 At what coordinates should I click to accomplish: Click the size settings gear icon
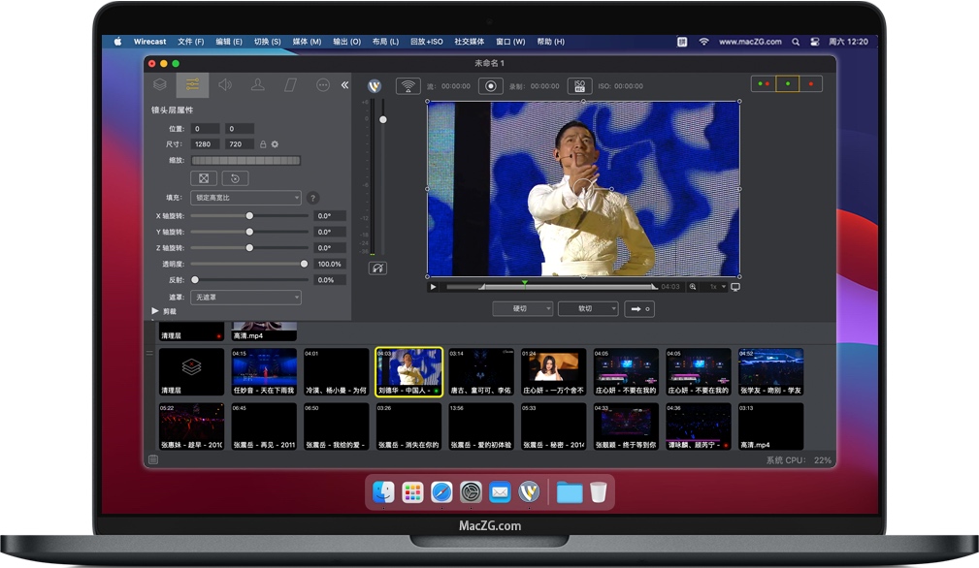(x=275, y=144)
